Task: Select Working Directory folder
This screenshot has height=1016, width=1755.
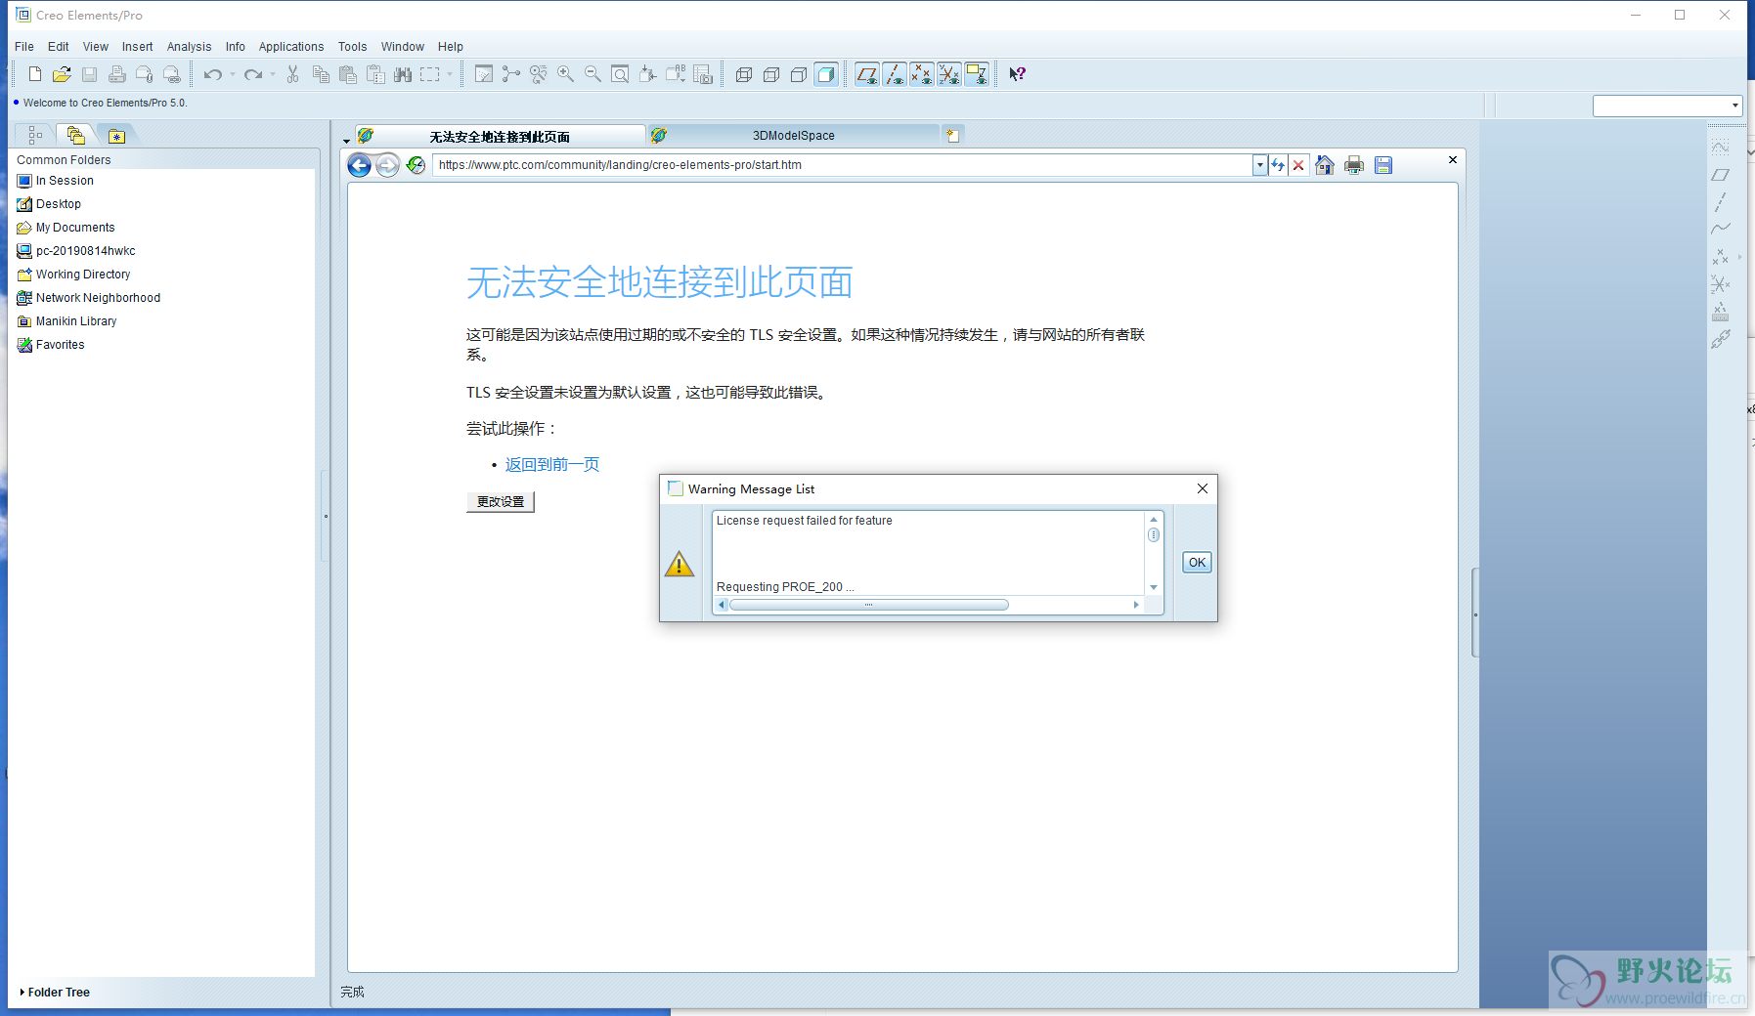Action: coord(74,275)
